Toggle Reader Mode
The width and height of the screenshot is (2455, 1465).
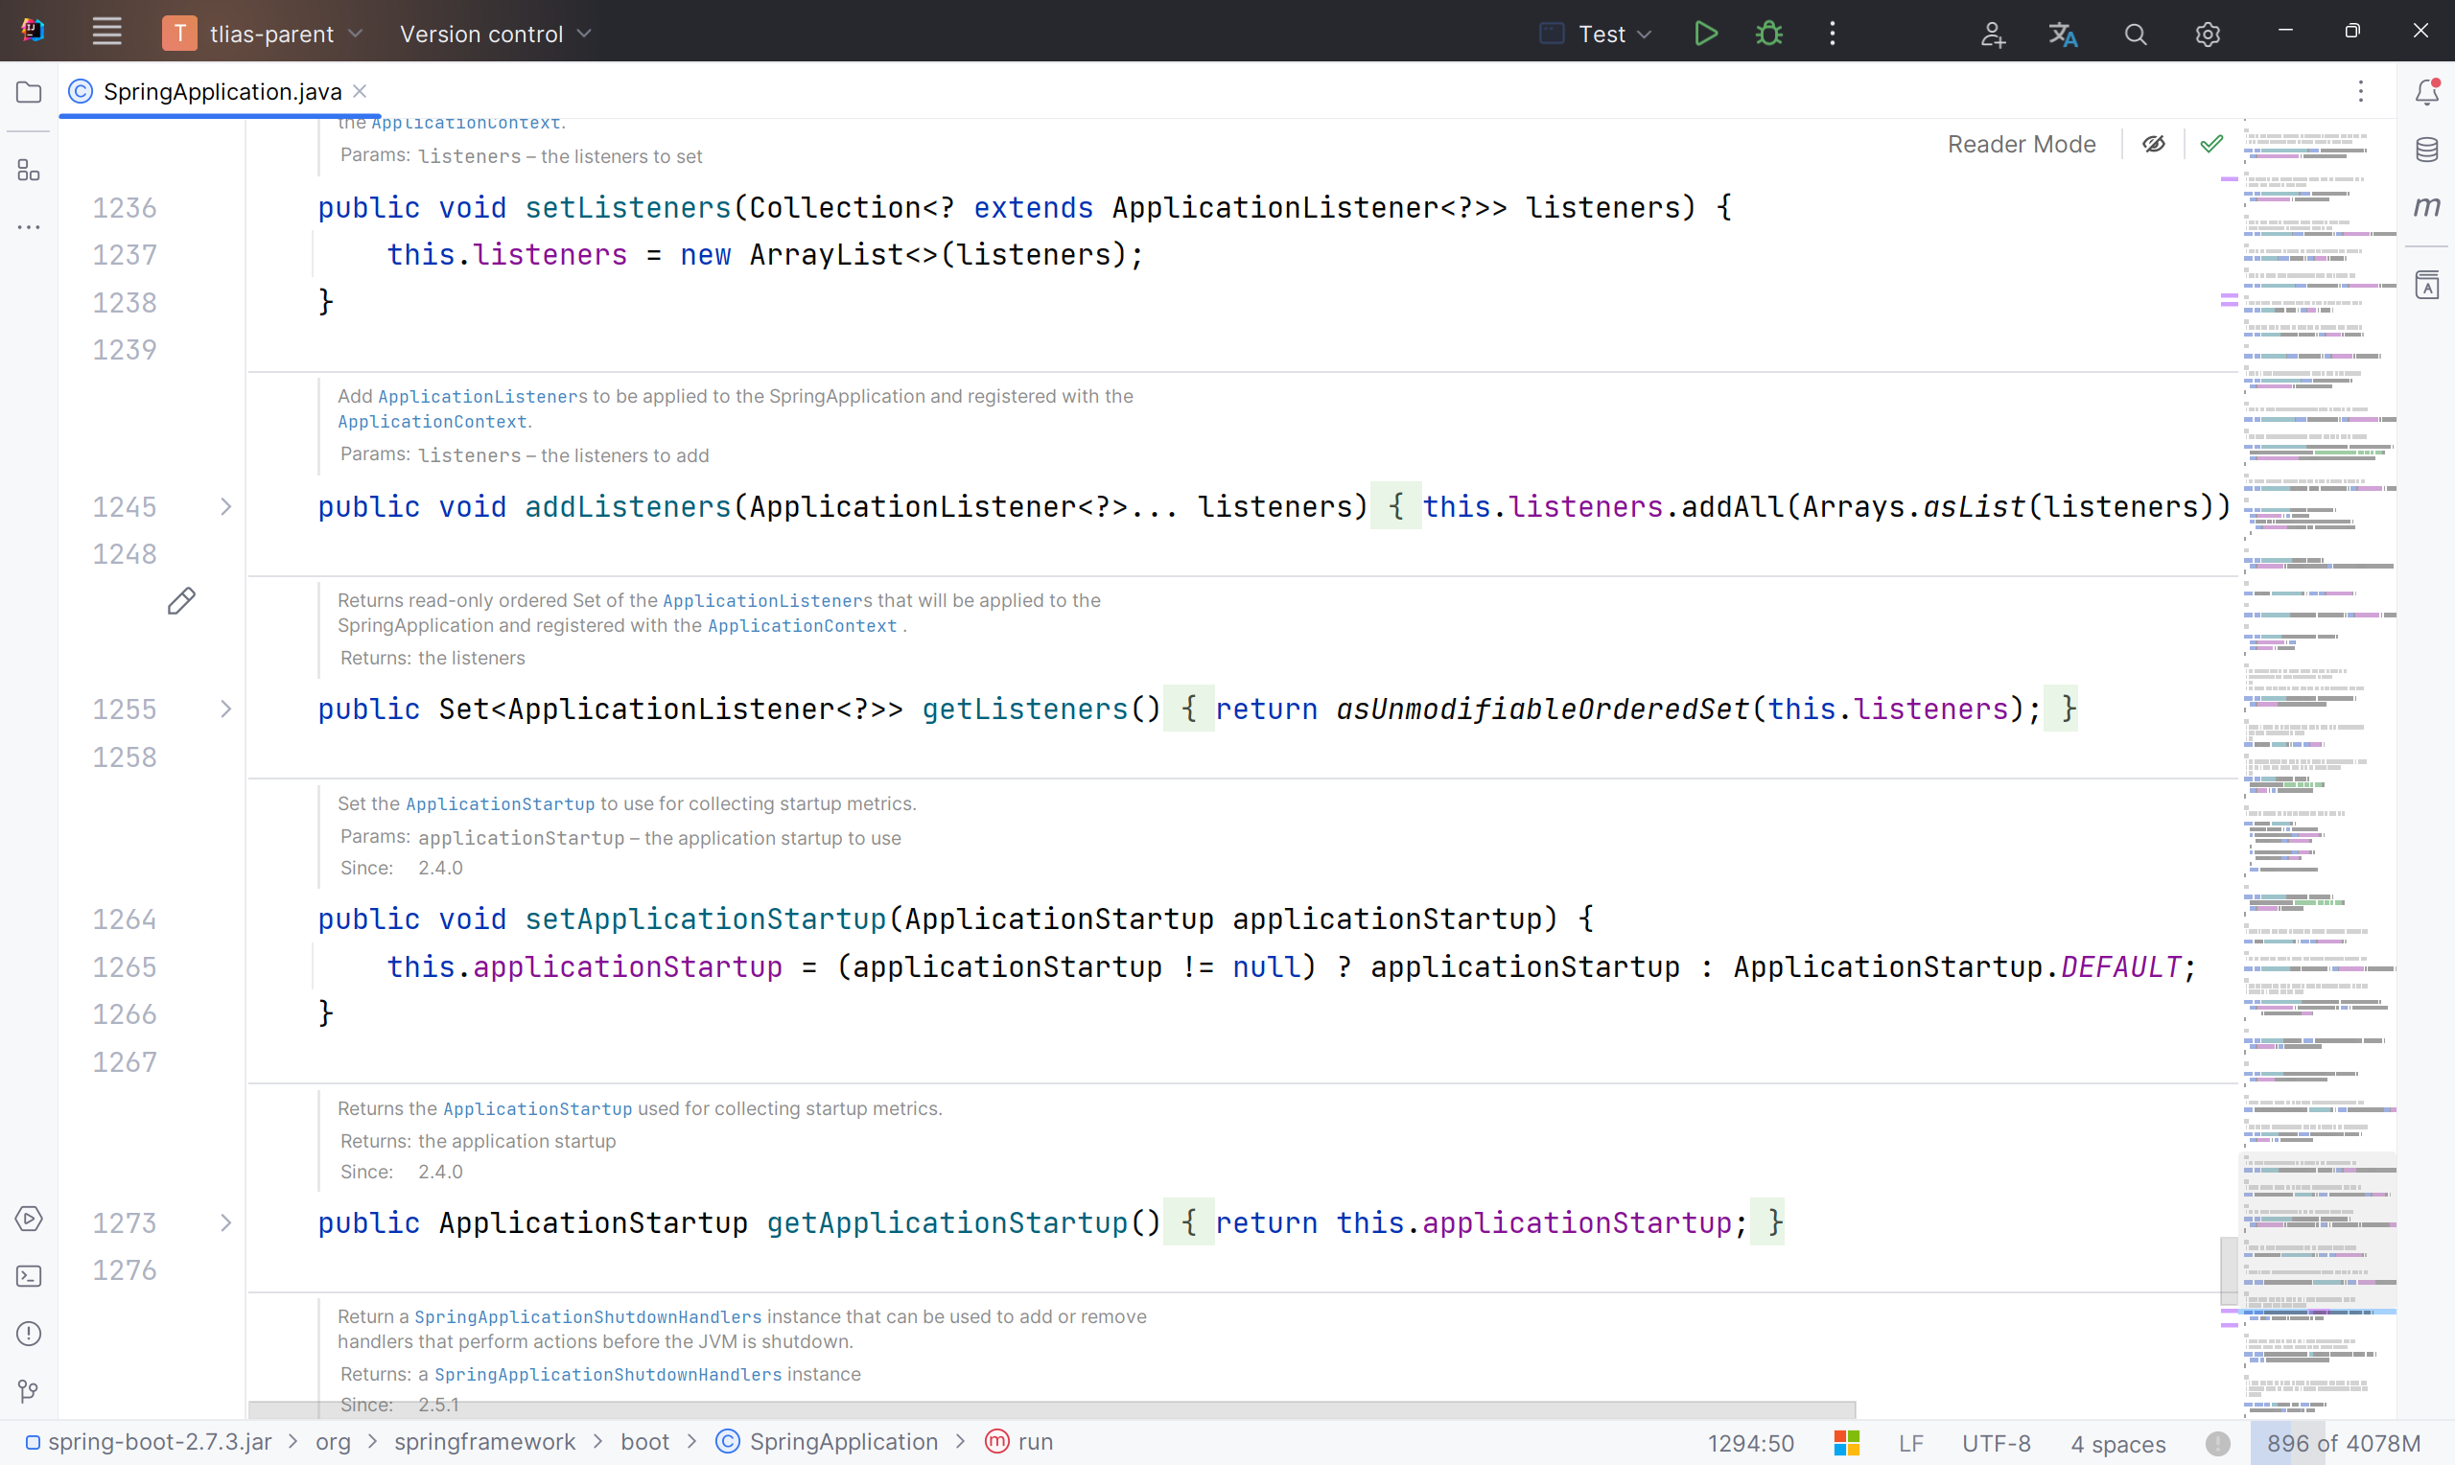click(2022, 144)
